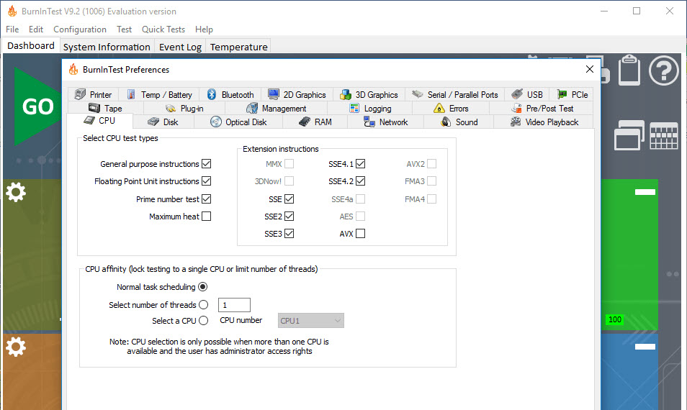687x410 pixels.
Task: Click the number of threads input field
Action: click(235, 305)
